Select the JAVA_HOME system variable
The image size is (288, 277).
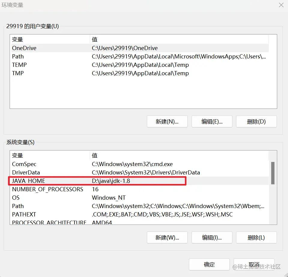click(140, 181)
